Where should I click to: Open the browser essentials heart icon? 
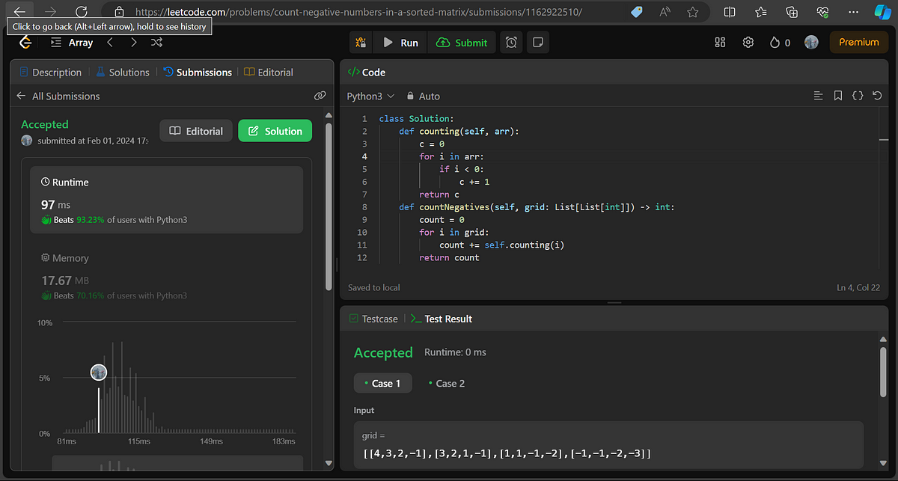pyautogui.click(x=822, y=12)
